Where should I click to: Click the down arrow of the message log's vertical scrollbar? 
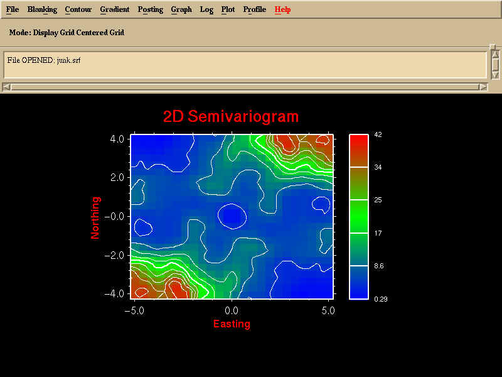click(x=495, y=75)
